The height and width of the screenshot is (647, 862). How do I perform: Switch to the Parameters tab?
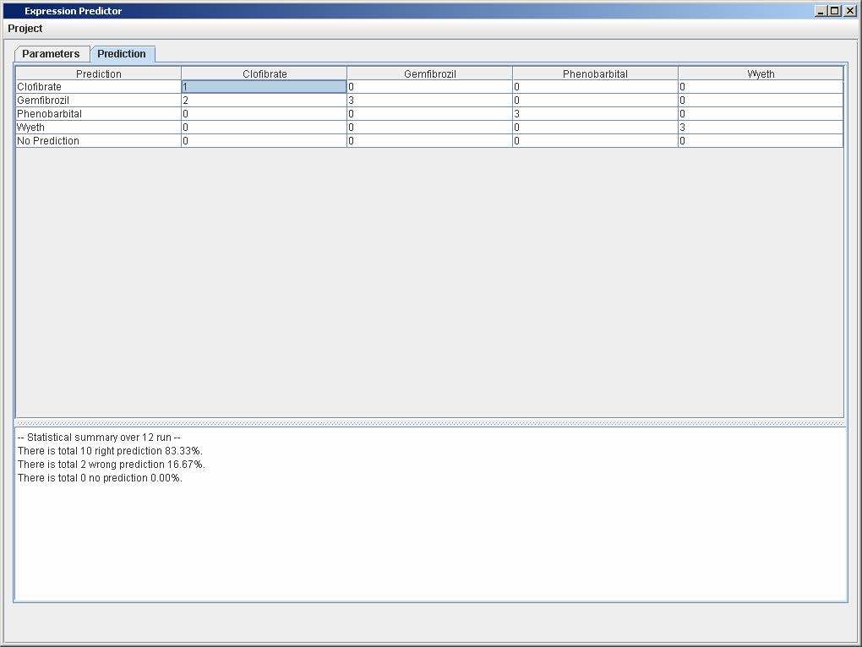point(51,54)
